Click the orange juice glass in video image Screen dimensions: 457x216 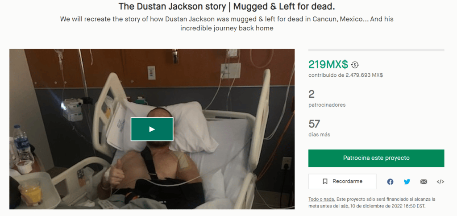tap(31, 193)
